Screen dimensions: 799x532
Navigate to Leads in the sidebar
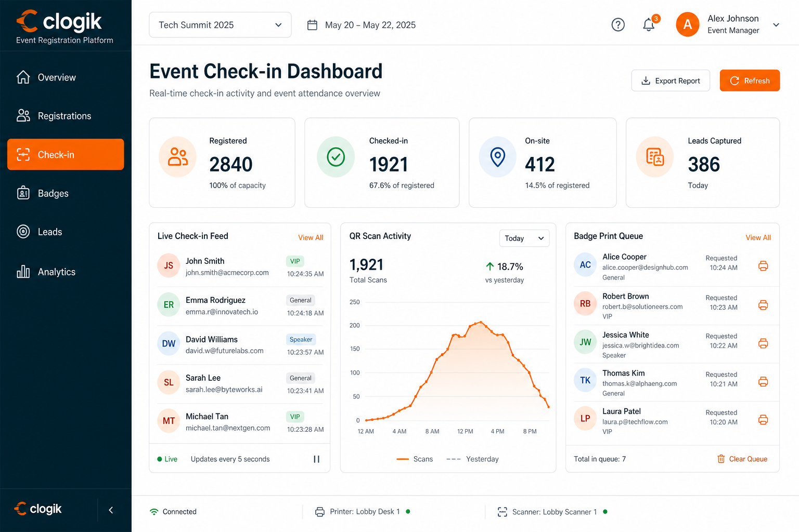click(x=66, y=232)
